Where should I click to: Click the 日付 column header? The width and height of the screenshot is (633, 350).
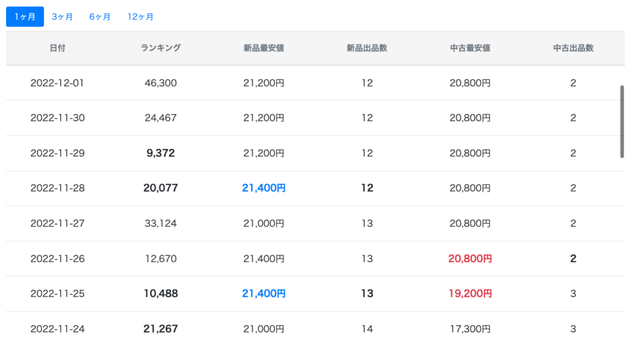(57, 48)
